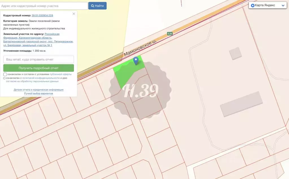Open cadastral number 39:01:030804:228 link
Screen dimensions: 289x179
[x=42, y=16]
